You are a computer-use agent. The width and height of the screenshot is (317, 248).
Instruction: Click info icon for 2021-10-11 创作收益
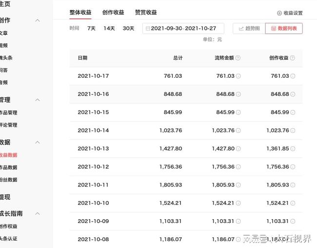293,185
